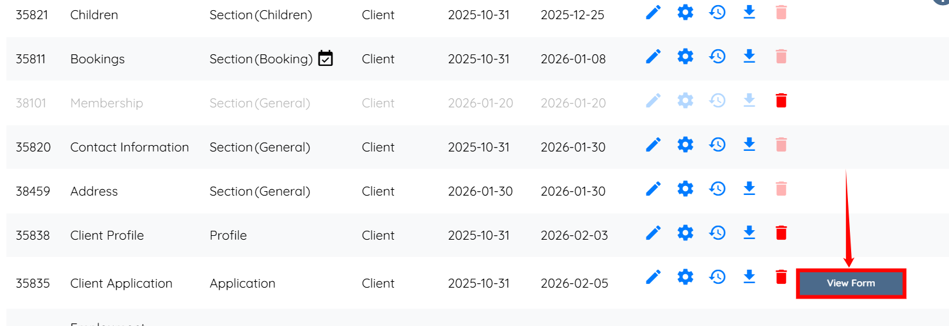The height and width of the screenshot is (326, 949).
Task: Download the Bookings form
Action: pos(749,56)
